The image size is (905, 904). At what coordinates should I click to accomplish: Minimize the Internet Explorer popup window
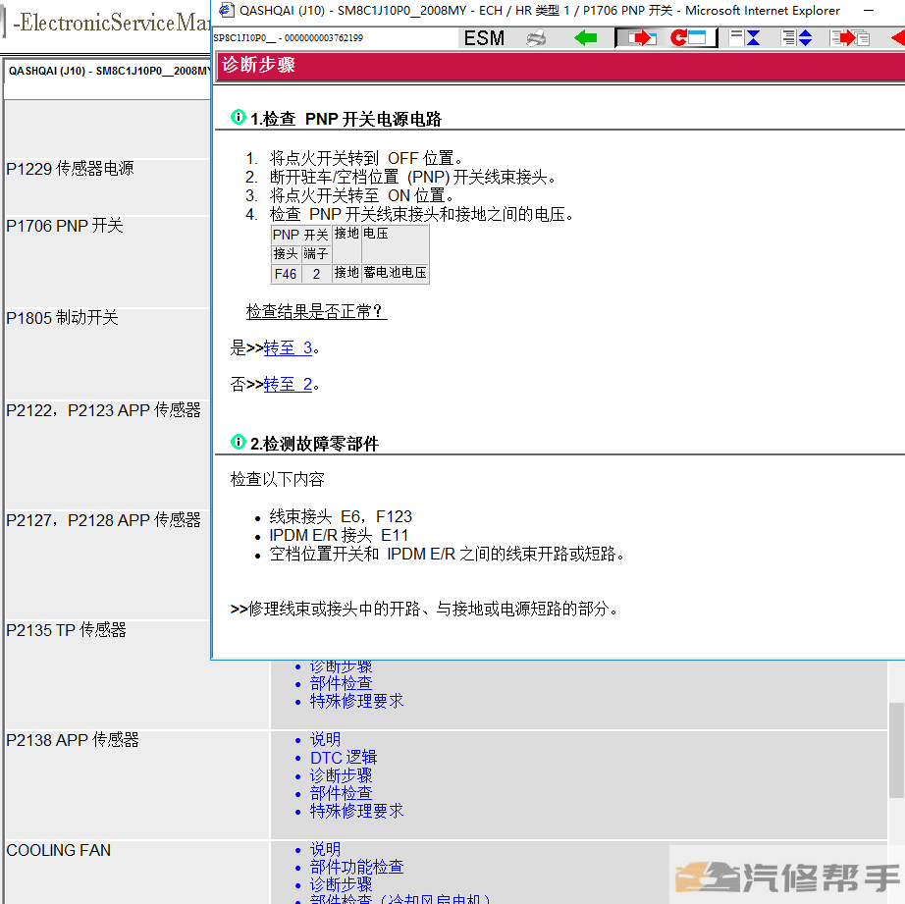[868, 11]
